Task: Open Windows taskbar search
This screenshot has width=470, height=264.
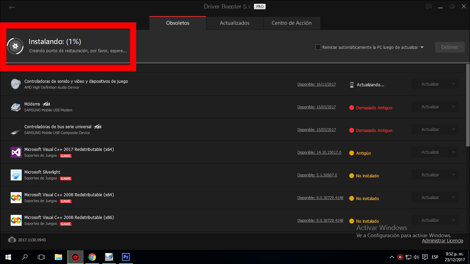Action: [25, 257]
